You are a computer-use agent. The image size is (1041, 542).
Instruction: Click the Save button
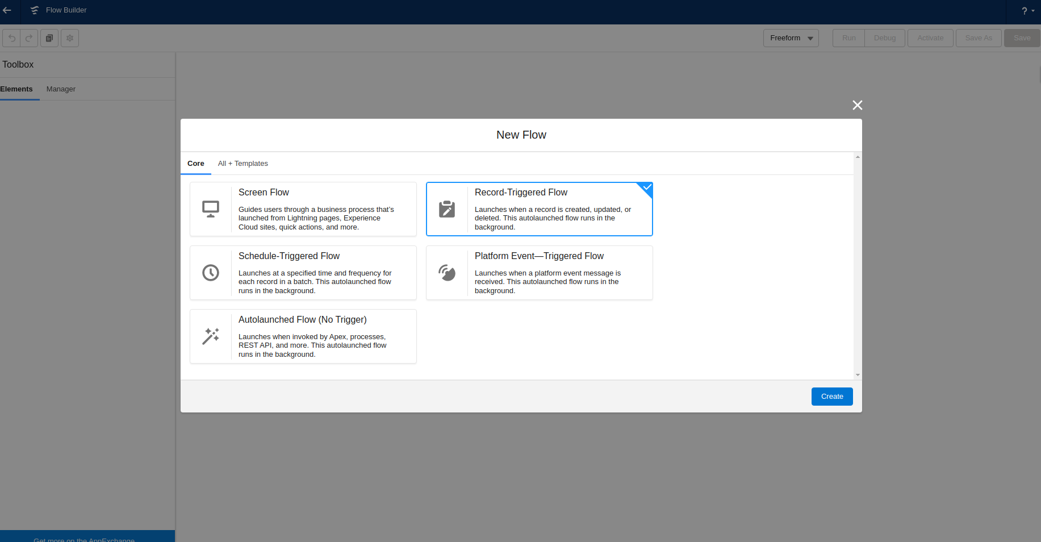coord(1022,38)
